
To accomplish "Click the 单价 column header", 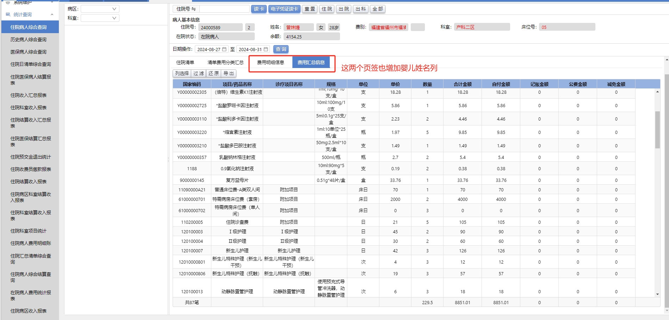I will (395, 84).
